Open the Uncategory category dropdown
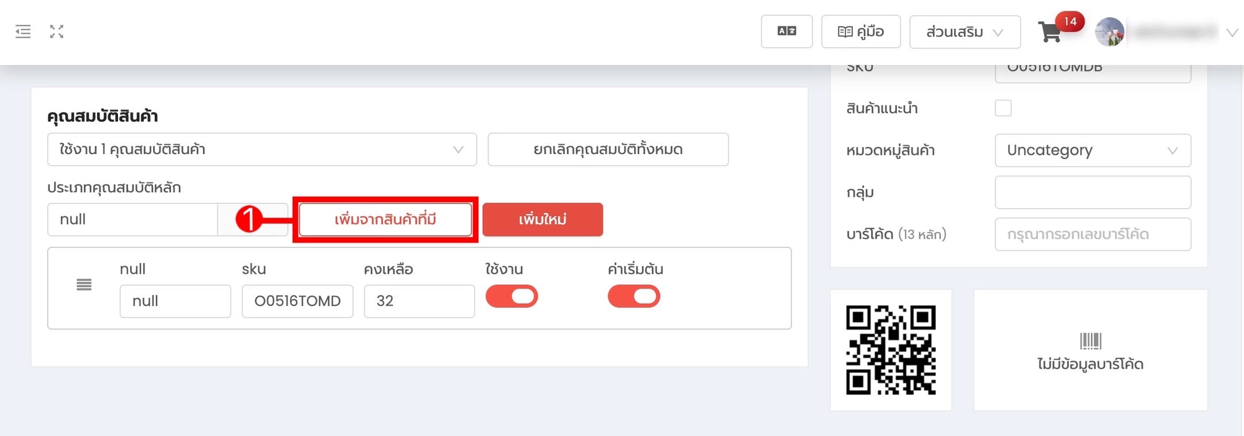 pos(1093,150)
